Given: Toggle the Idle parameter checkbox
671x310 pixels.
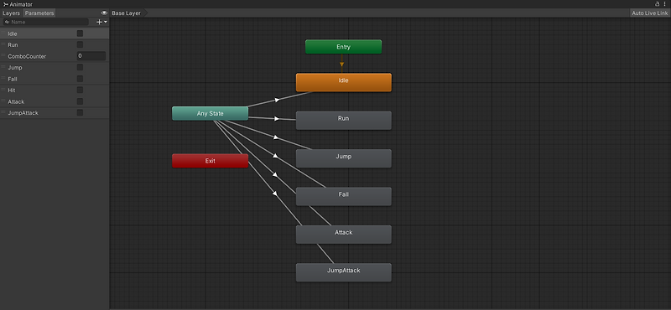Looking at the screenshot, I should click(x=80, y=34).
